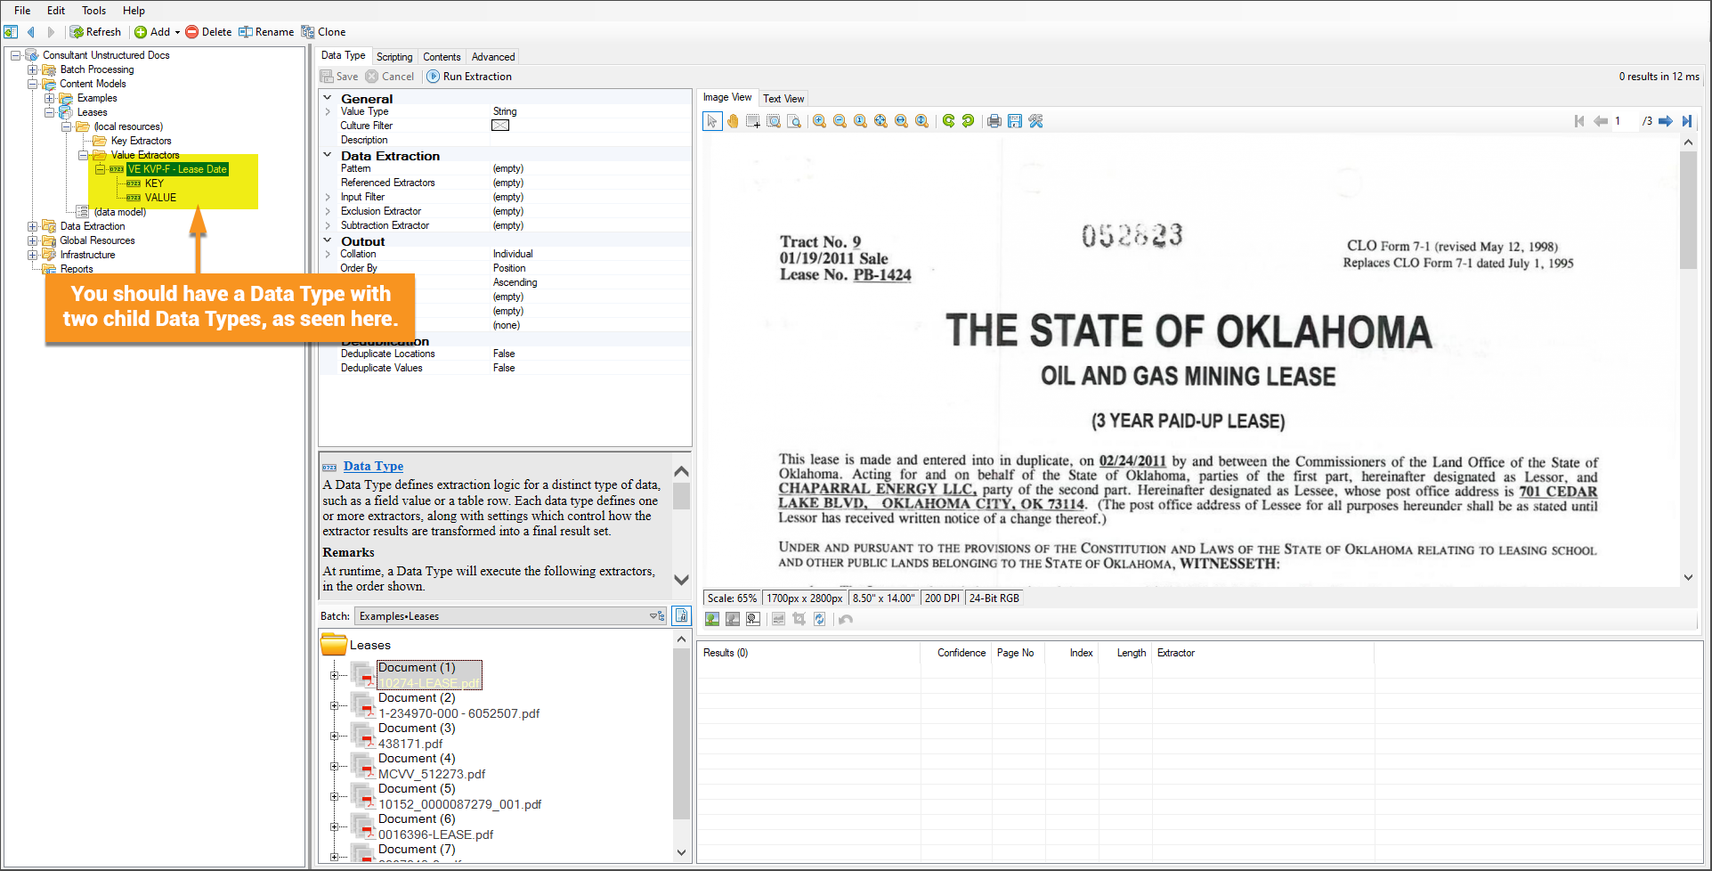The image size is (1712, 871).
Task: Expand the Exclusion Extractor property
Action: coord(328,211)
